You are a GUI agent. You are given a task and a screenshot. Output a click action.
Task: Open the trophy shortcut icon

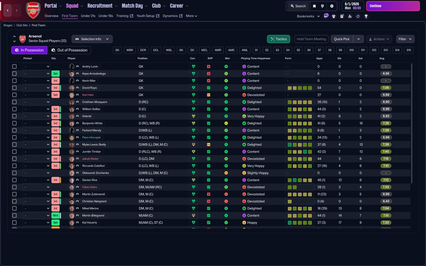click(x=366, y=16)
